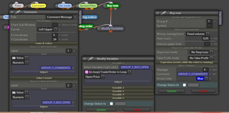Open Trade/Order in Loop dropdown

(x=108, y=72)
